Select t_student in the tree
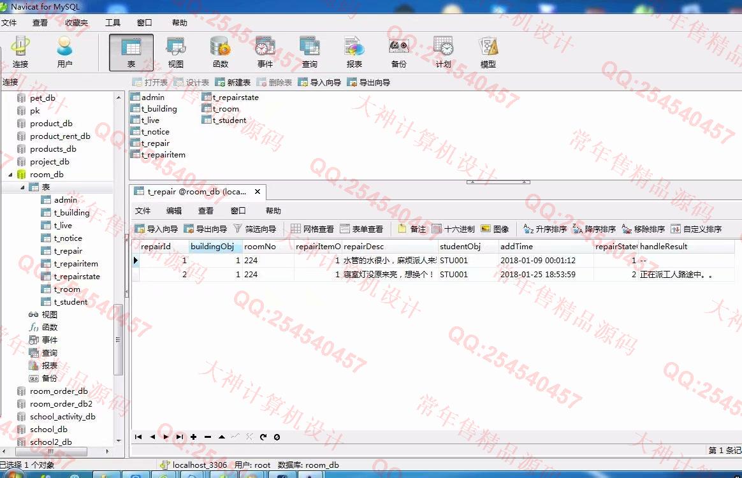Image resolution: width=742 pixels, height=478 pixels. coord(71,302)
